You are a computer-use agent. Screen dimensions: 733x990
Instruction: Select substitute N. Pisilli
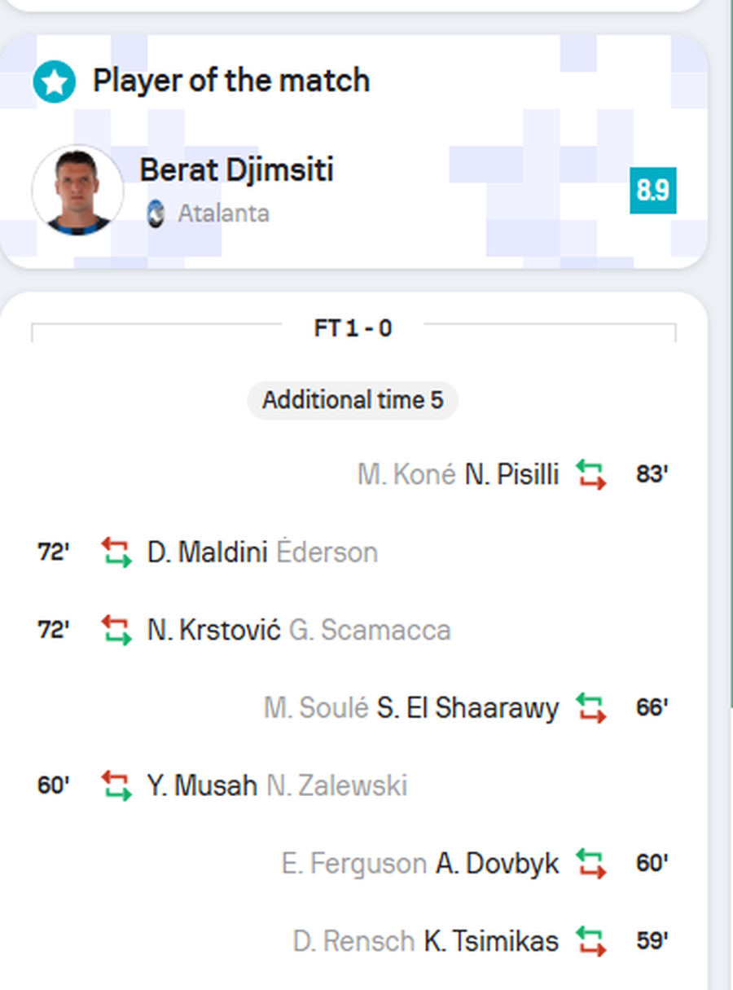pyautogui.click(x=511, y=474)
